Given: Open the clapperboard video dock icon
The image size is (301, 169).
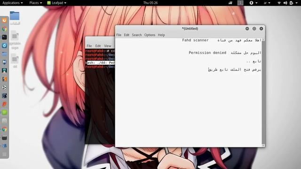Looking at the screenshot, I should pyautogui.click(x=4, y=138).
